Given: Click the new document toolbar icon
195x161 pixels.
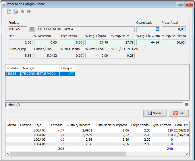Looking at the screenshot, I should tap(9, 11).
